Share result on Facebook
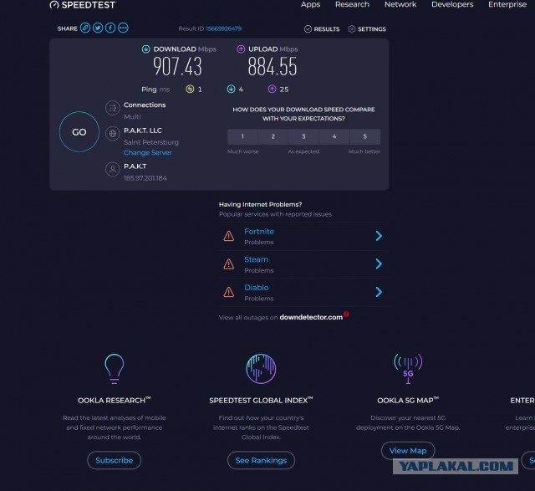Viewport: 535px width, 491px height. [110, 28]
